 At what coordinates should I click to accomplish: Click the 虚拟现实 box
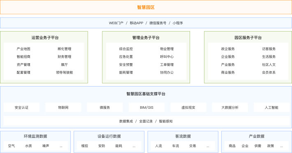point(188,107)
